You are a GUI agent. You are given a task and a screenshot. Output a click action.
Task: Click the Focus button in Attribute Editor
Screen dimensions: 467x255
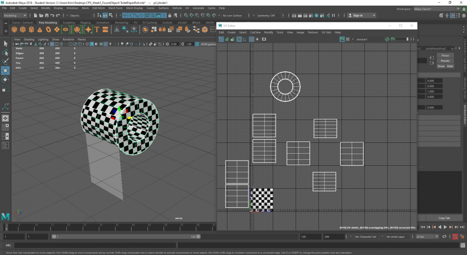(x=445, y=56)
